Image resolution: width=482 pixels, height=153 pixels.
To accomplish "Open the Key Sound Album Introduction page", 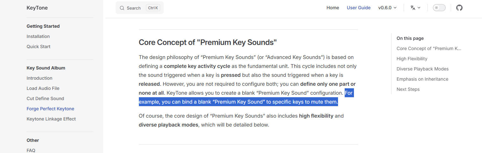I will [x=40, y=78].
